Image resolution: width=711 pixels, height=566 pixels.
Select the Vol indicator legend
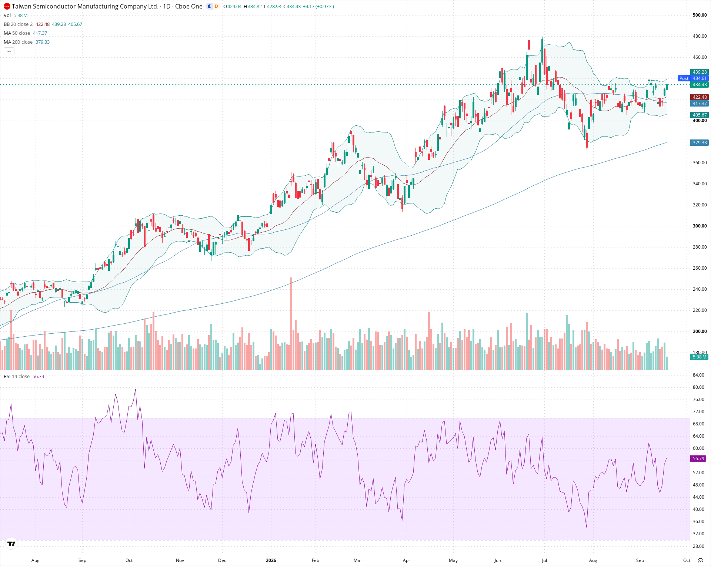click(x=7, y=15)
